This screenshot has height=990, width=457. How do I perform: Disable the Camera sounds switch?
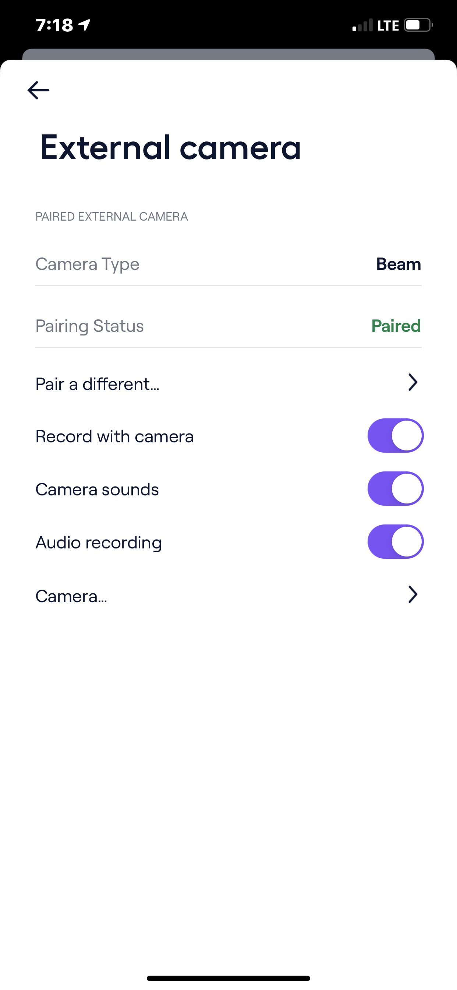[395, 488]
